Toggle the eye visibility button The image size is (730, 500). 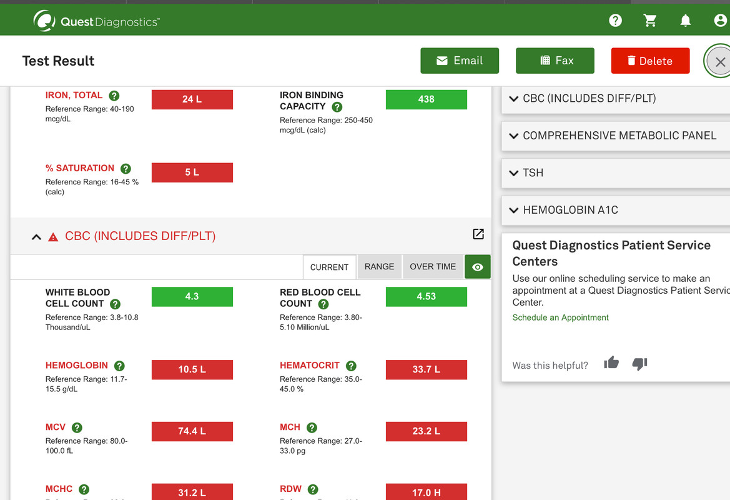478,267
